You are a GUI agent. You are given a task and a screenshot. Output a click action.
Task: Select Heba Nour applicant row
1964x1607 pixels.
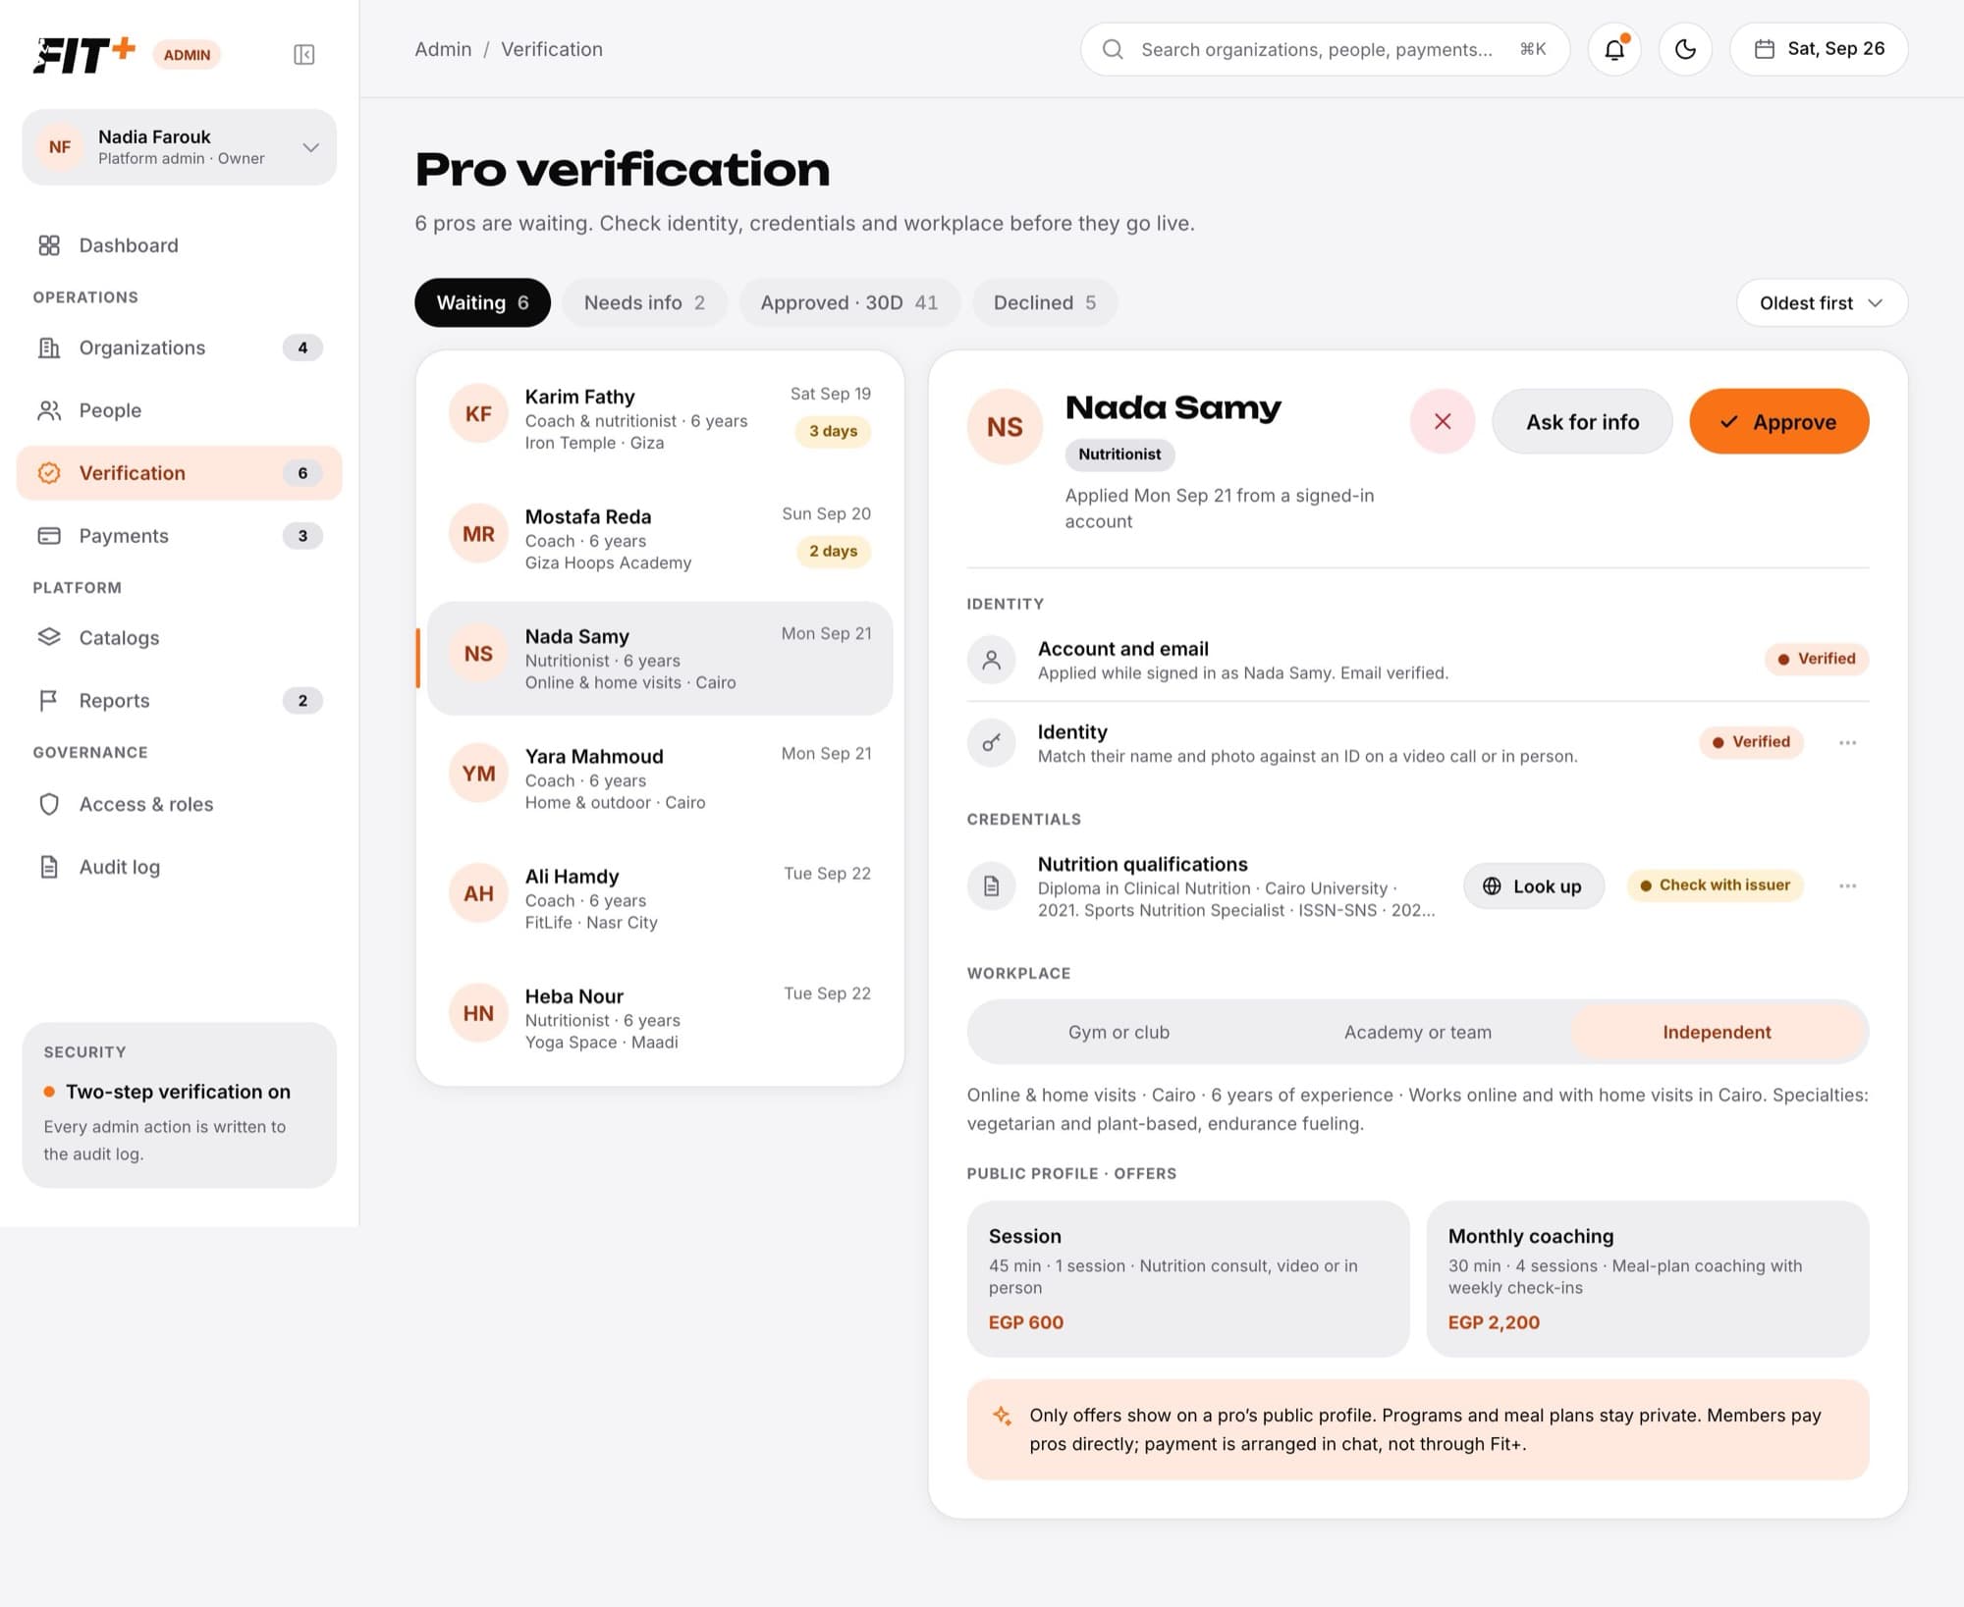(660, 1018)
